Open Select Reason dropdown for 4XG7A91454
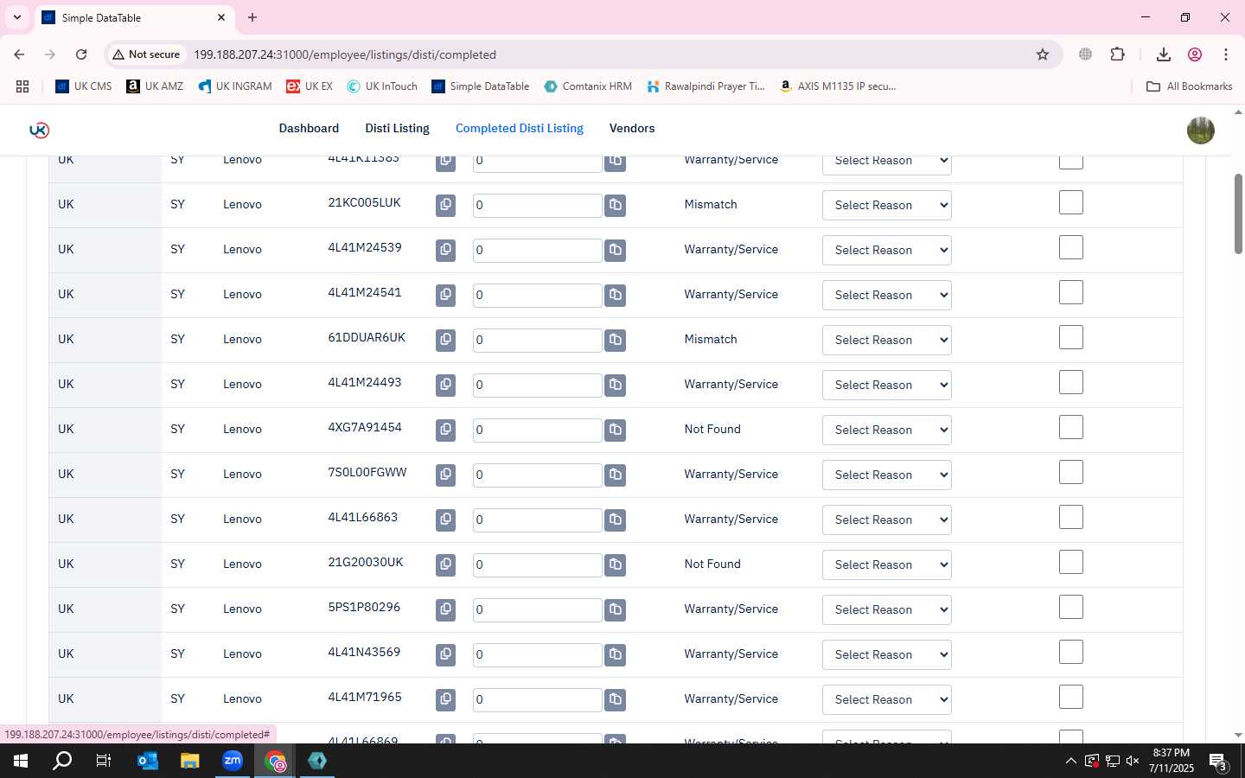The width and height of the screenshot is (1245, 778). pyautogui.click(x=886, y=430)
